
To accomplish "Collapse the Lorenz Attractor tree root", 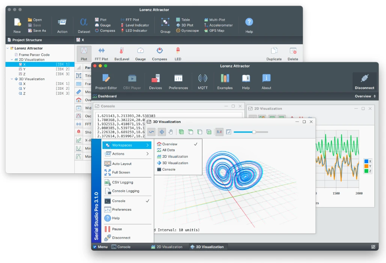I will pyautogui.click(x=8, y=48).
